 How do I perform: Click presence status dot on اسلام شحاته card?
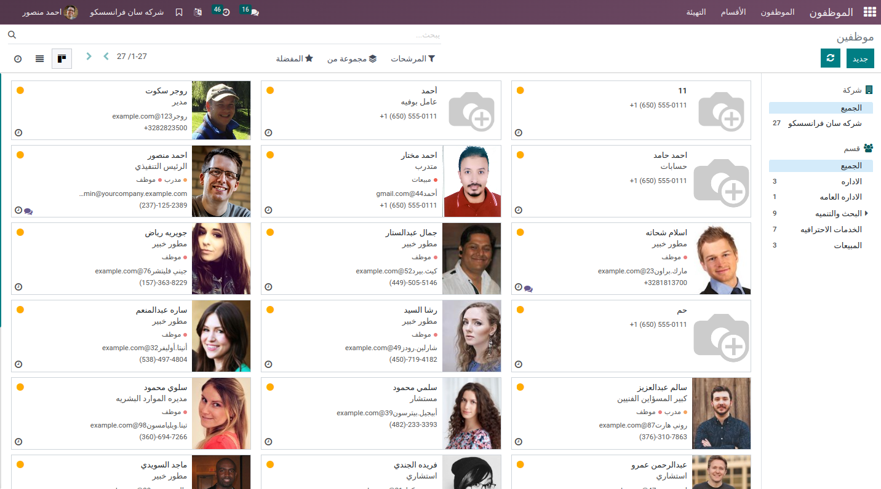(x=520, y=232)
